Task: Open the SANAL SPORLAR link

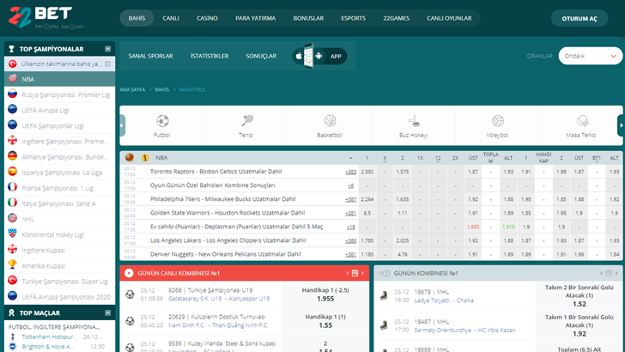Action: [x=151, y=56]
